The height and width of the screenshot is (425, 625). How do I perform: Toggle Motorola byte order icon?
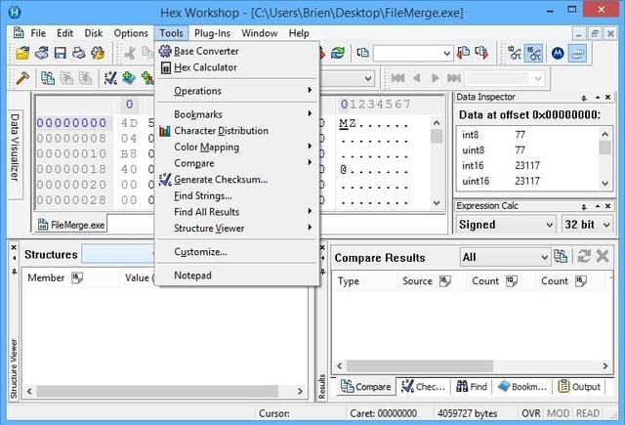click(558, 53)
